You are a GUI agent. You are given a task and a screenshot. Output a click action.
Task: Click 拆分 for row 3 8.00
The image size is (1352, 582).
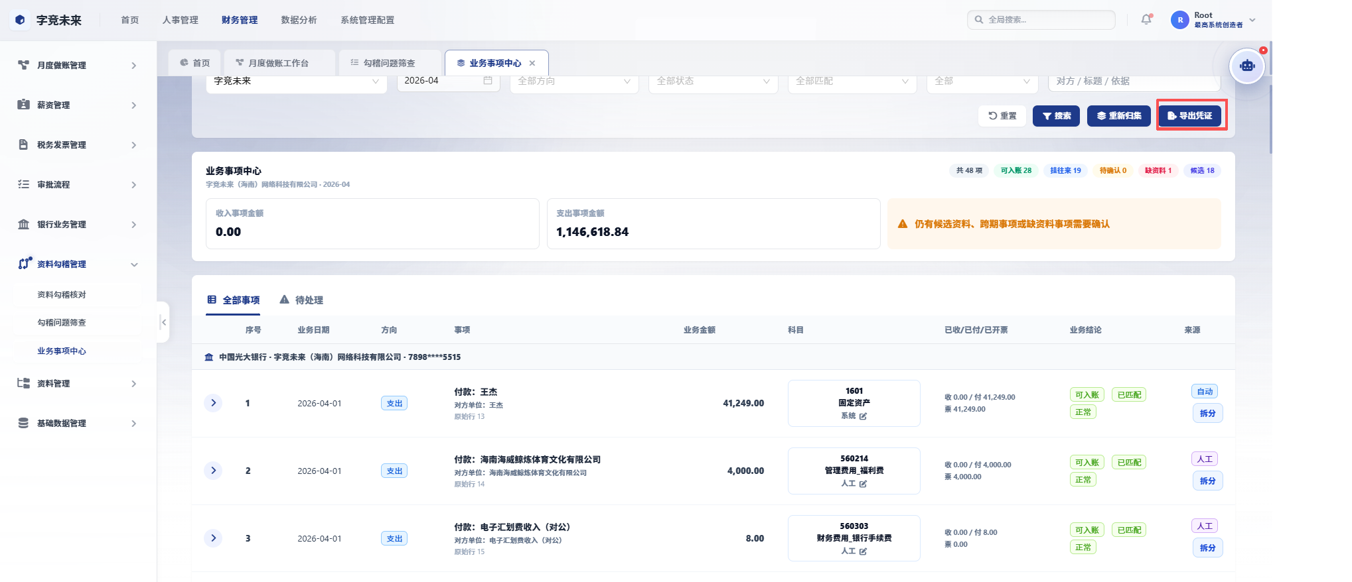point(1207,548)
